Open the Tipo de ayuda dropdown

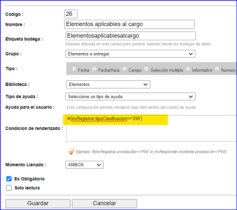click(x=130, y=96)
